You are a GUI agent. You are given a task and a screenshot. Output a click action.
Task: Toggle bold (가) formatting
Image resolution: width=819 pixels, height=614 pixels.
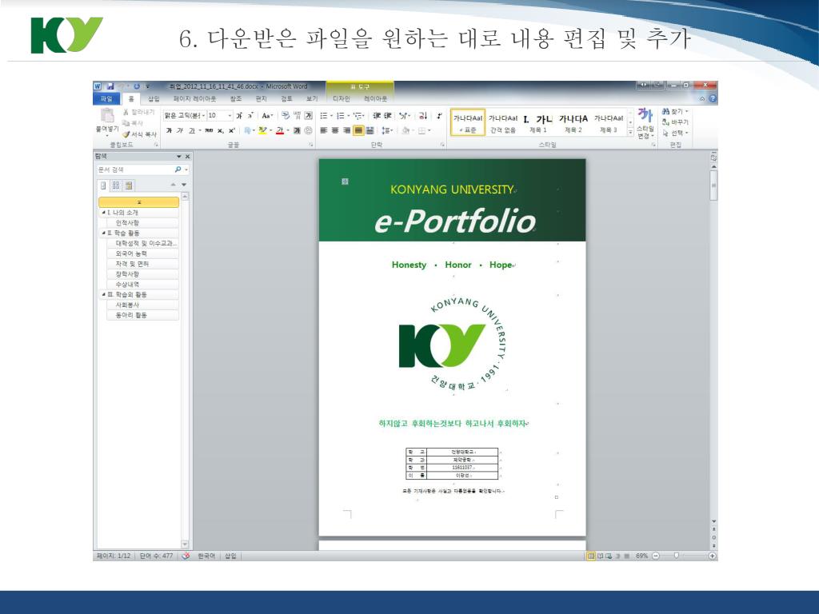[169, 130]
